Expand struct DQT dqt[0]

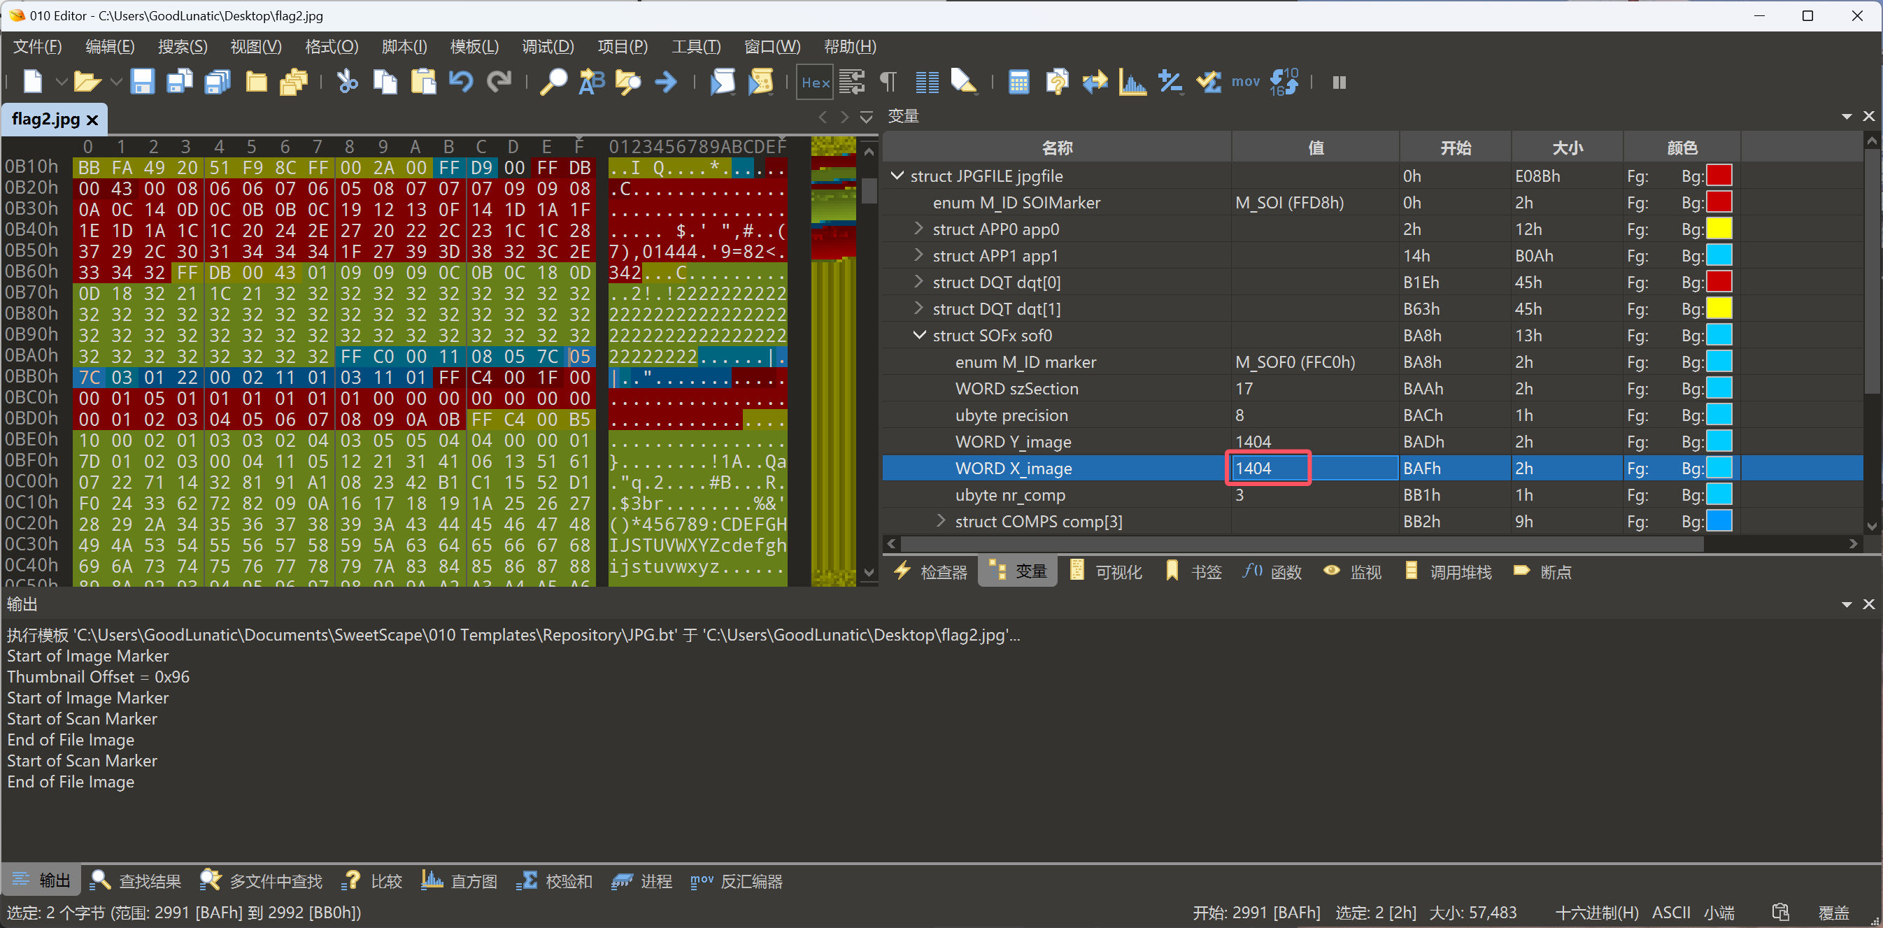919,281
